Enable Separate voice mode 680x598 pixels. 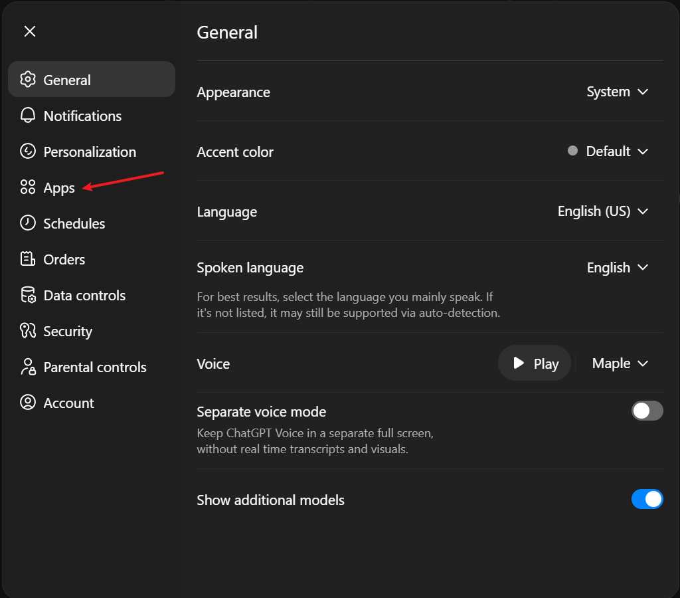(647, 411)
